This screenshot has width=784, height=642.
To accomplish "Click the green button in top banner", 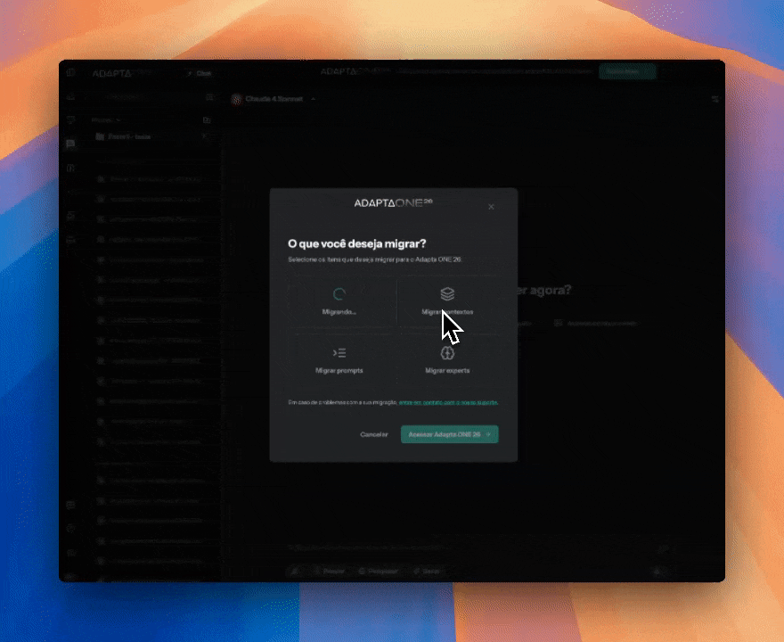I will (626, 71).
